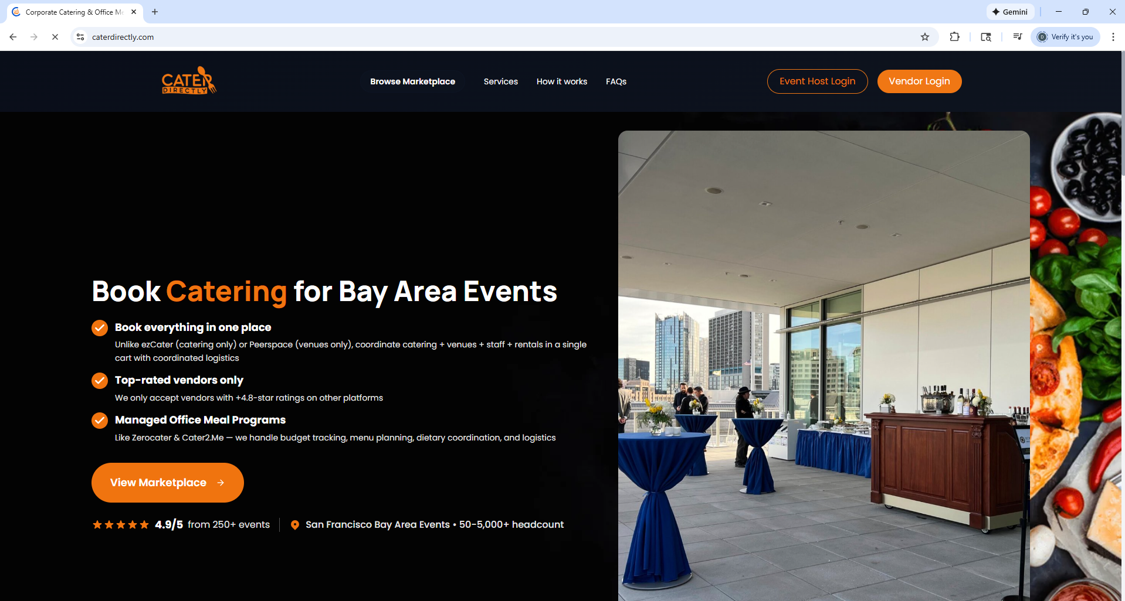1125x601 pixels.
Task: Bookmark this page with star icon
Action: click(925, 37)
